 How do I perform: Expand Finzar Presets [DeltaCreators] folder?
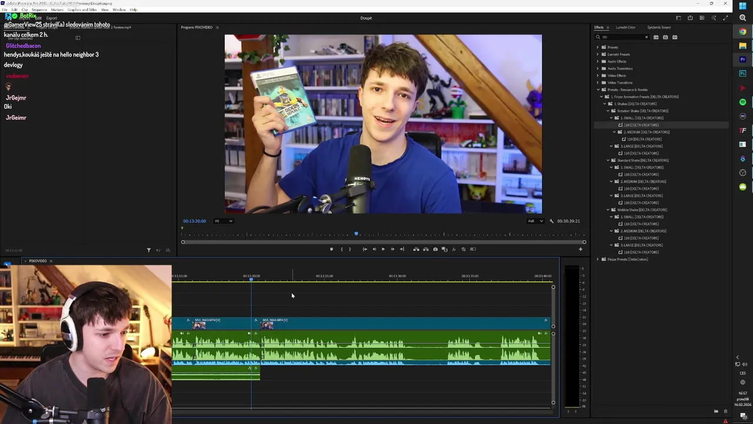tap(598, 259)
